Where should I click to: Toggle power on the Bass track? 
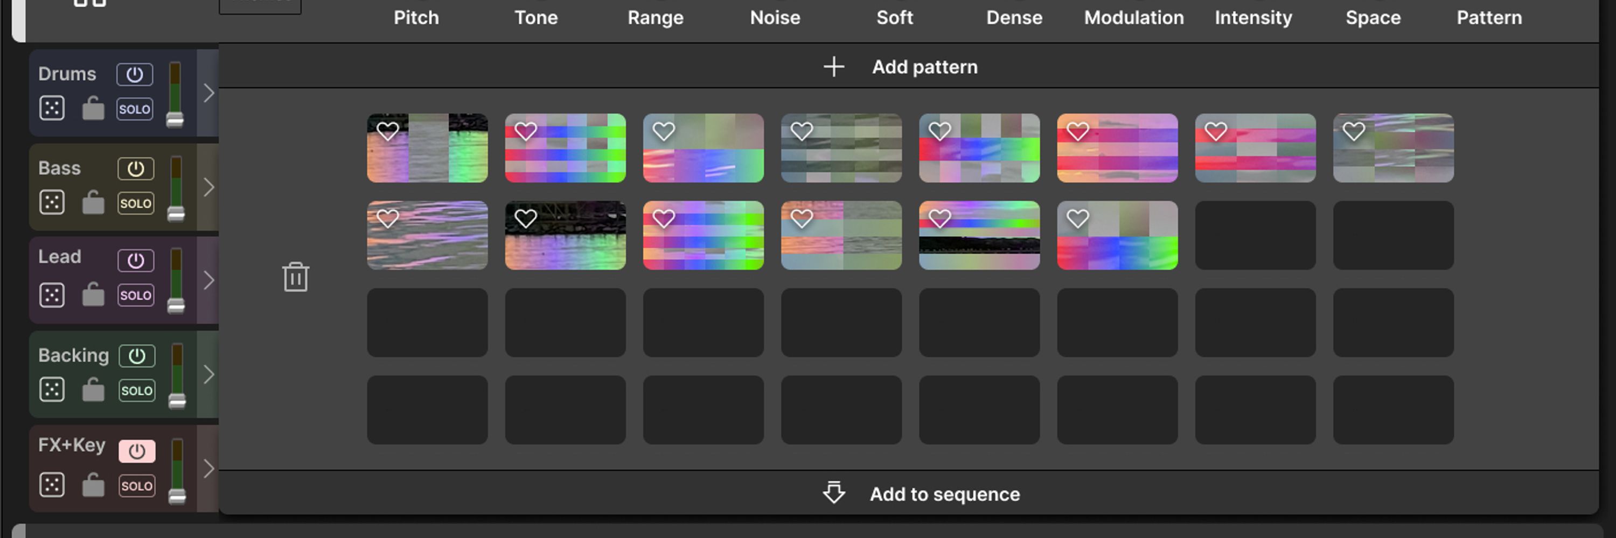pyautogui.click(x=136, y=168)
